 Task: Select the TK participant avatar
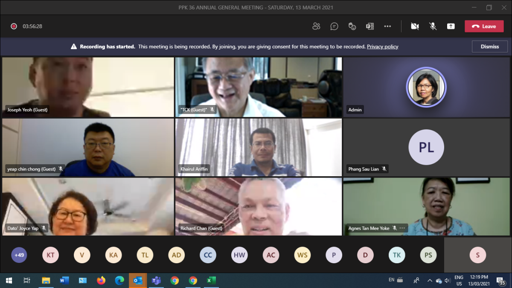pos(397,255)
